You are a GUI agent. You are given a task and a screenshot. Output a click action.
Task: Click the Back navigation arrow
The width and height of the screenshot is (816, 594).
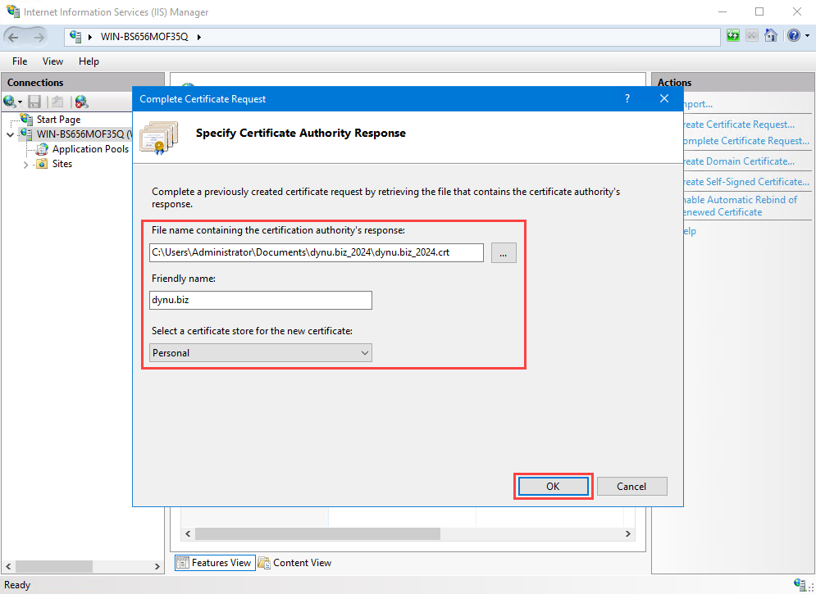point(13,37)
